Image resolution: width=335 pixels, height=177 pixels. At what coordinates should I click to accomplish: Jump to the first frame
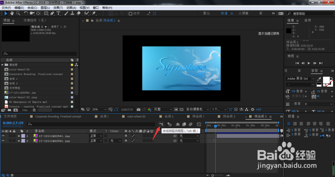tap(297, 63)
